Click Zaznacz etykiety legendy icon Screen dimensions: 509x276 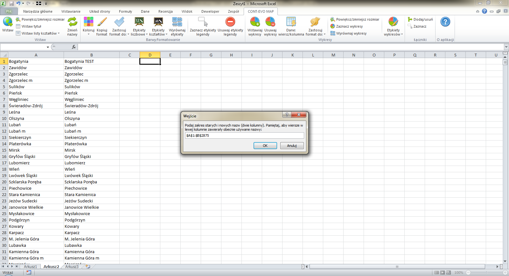[203, 22]
